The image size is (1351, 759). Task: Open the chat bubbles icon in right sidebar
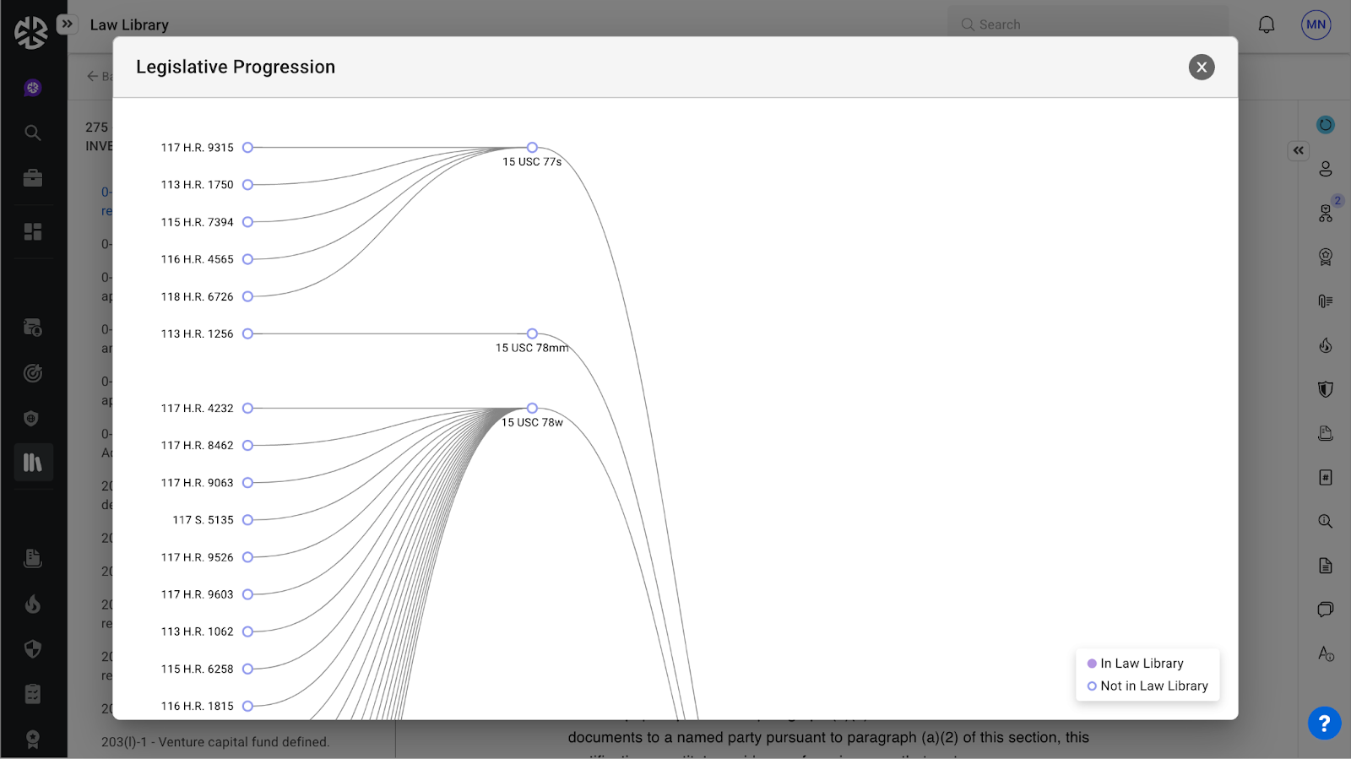pyautogui.click(x=1325, y=610)
